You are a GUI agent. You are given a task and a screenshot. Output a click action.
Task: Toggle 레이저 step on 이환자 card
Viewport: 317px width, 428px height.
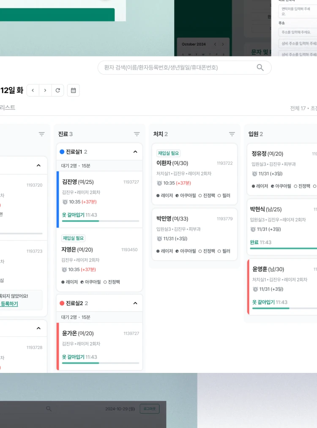(x=164, y=196)
